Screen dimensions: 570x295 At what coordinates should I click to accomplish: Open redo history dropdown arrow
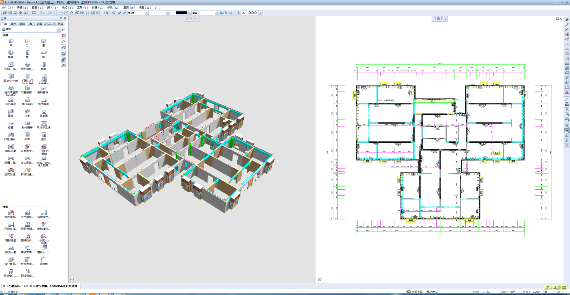tap(54, 13)
